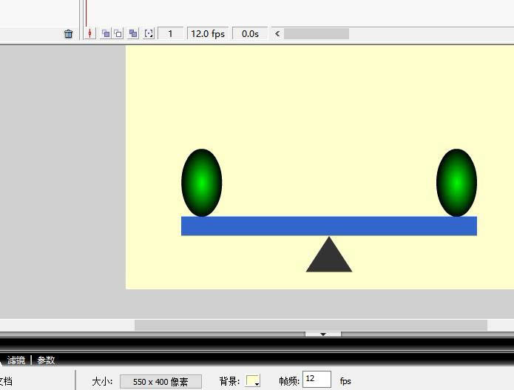This screenshot has width=514, height=390.
Task: Switch to the 参数 tab
Action: [x=46, y=360]
